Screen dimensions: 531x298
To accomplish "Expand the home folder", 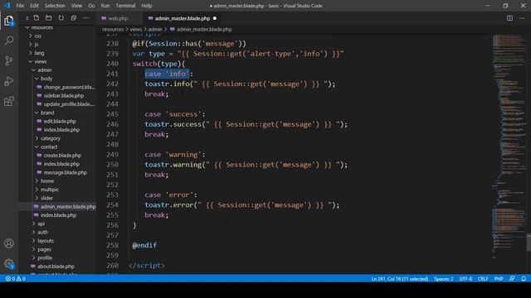I will [x=47, y=180].
